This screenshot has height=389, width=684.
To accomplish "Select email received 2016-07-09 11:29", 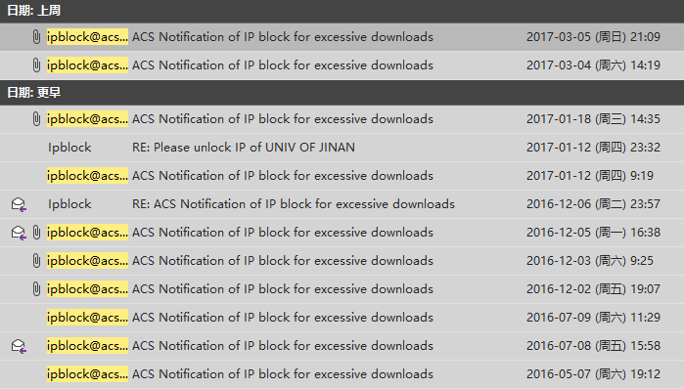I will tap(342, 318).
